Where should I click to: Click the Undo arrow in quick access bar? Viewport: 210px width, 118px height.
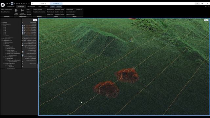click(x=26, y=4)
